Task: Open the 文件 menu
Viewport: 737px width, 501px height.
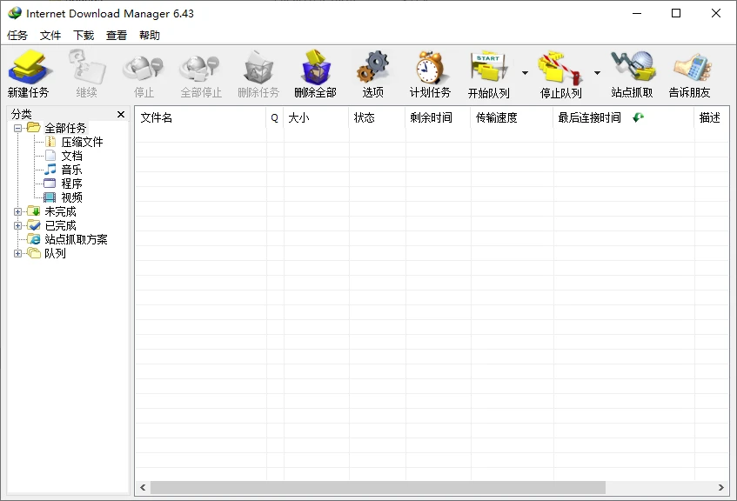Action: click(50, 36)
